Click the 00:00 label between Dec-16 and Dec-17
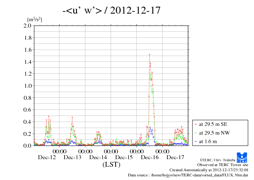 point(163,152)
